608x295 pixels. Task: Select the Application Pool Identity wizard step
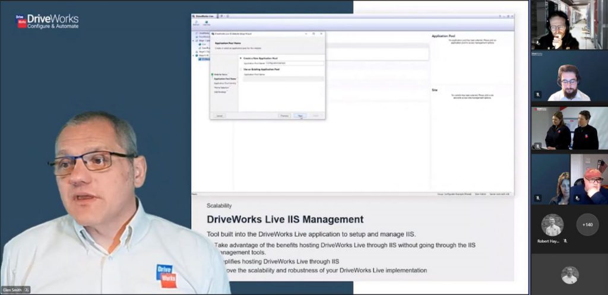pos(225,83)
